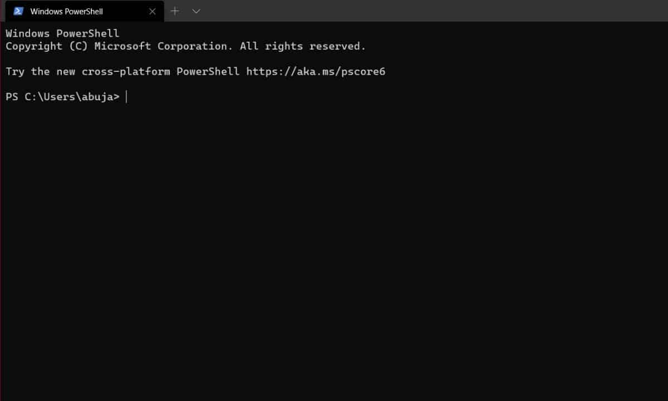Click "All rights reserved." text
Screen dimensions: 668x401
tap(303, 46)
